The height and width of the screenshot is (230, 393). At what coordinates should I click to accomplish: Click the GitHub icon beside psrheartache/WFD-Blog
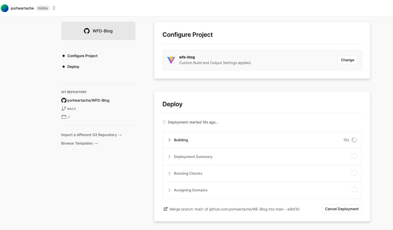click(64, 100)
